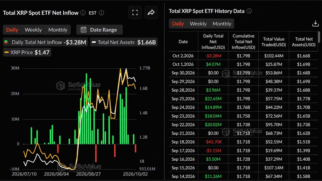322x181 pixels.
Task: Click the -$3.28M inflow cell in table
Action: tap(213, 56)
